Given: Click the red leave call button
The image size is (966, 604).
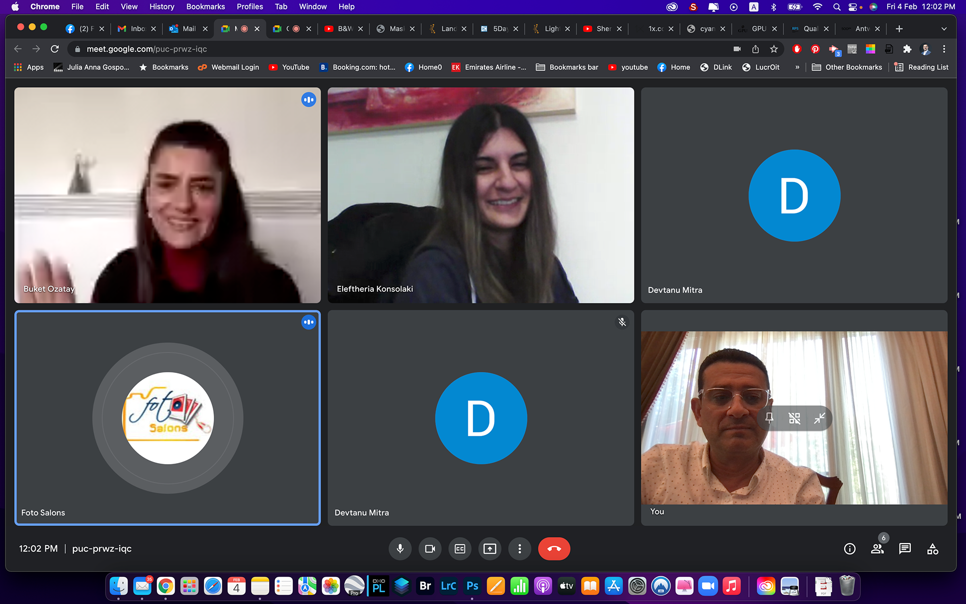Looking at the screenshot, I should (554, 549).
